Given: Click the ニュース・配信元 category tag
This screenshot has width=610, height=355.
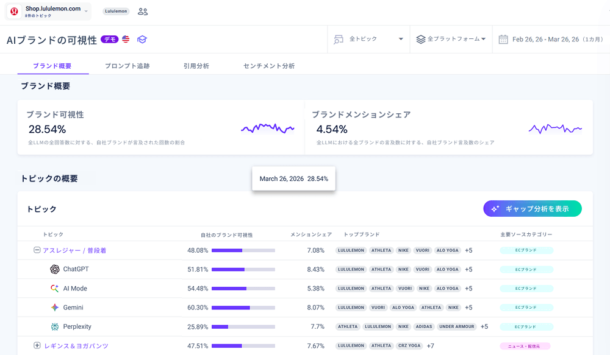Looking at the screenshot, I should [x=525, y=346].
